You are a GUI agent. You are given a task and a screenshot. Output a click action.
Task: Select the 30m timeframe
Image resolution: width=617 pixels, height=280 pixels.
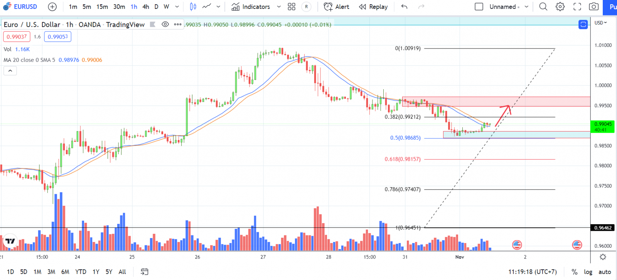click(x=119, y=7)
